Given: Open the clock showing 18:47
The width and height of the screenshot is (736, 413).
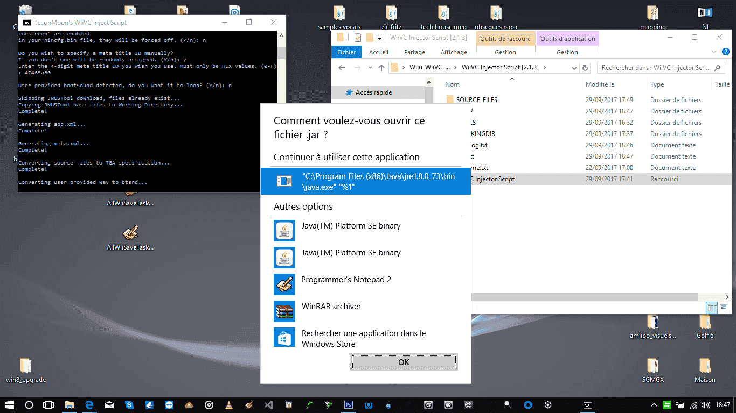Looking at the screenshot, I should [x=723, y=405].
